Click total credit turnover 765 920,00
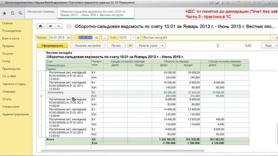The image size is (278, 156). (192, 140)
